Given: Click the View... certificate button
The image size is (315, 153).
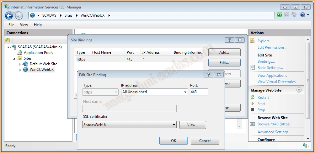Looking at the screenshot, I should coord(193,125).
